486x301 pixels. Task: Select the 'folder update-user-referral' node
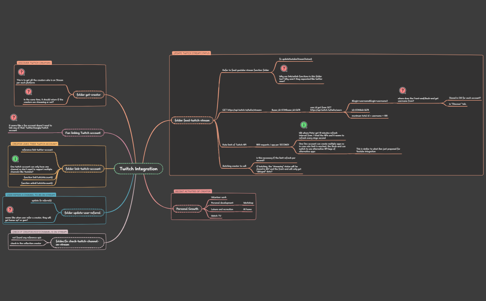tap(82, 213)
